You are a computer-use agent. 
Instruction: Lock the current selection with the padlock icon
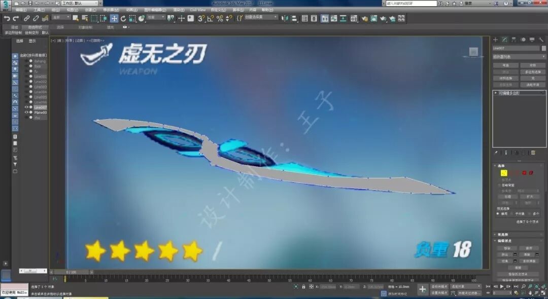pos(304,287)
